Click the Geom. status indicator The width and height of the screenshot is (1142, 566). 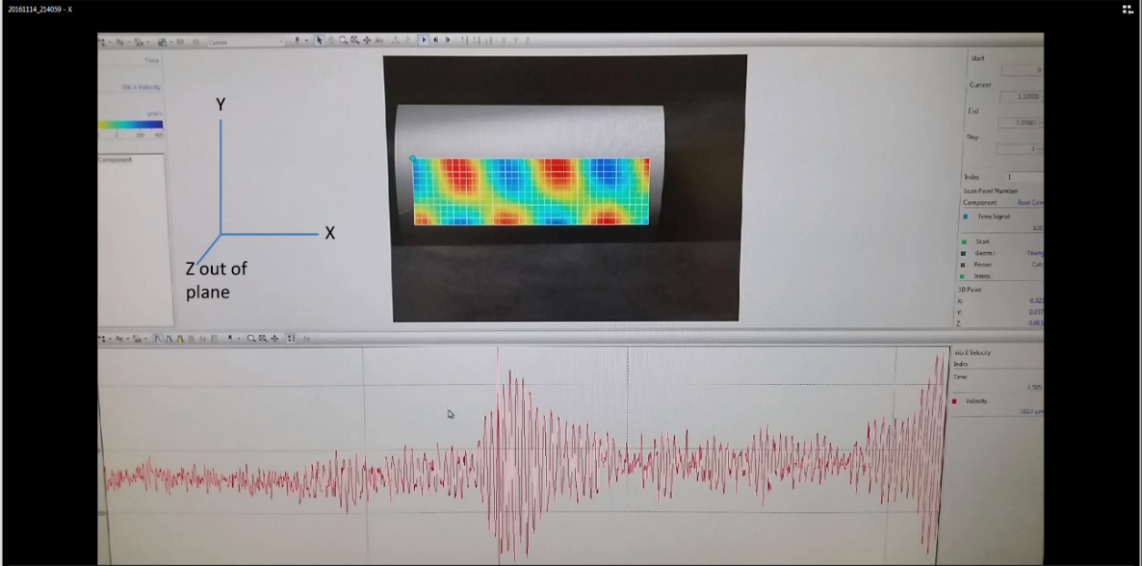pyautogui.click(x=964, y=253)
